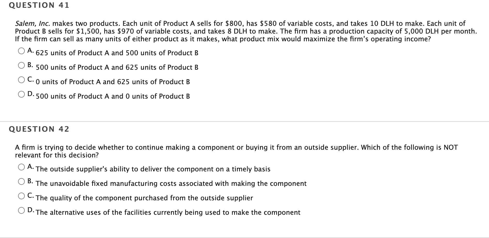Select option B for Question 41
This screenshot has height=238, width=489.
pos(21,65)
